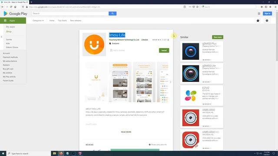Open My wishlist link
The image size is (278, 156).
pos(7,73)
